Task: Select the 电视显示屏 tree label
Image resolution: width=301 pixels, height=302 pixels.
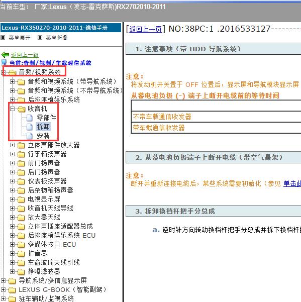Action: (x=44, y=199)
